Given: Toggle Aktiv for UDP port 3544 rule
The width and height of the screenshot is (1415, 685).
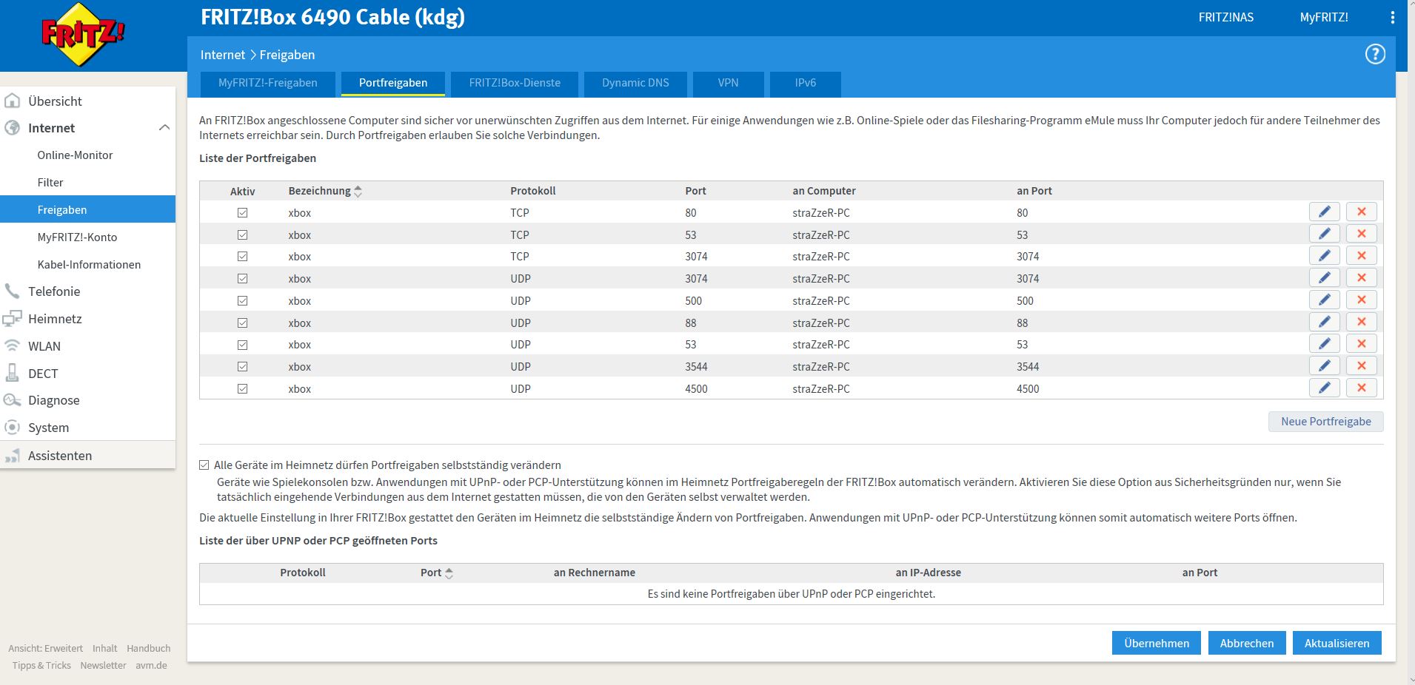Looking at the screenshot, I should (x=242, y=366).
